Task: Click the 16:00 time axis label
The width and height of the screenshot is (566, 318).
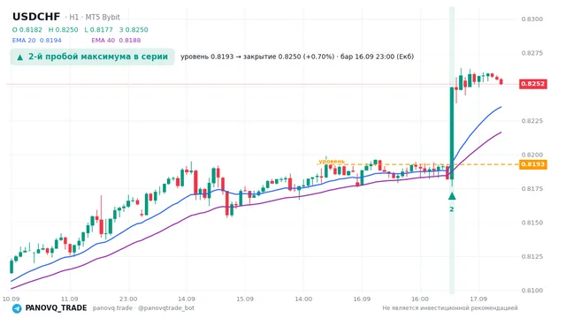Action: point(420,299)
